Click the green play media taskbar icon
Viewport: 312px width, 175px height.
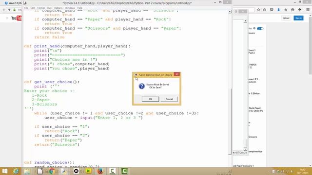(x=88, y=171)
